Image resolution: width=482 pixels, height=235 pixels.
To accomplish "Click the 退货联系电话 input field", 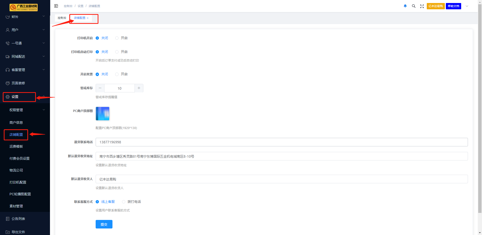I will [281, 142].
